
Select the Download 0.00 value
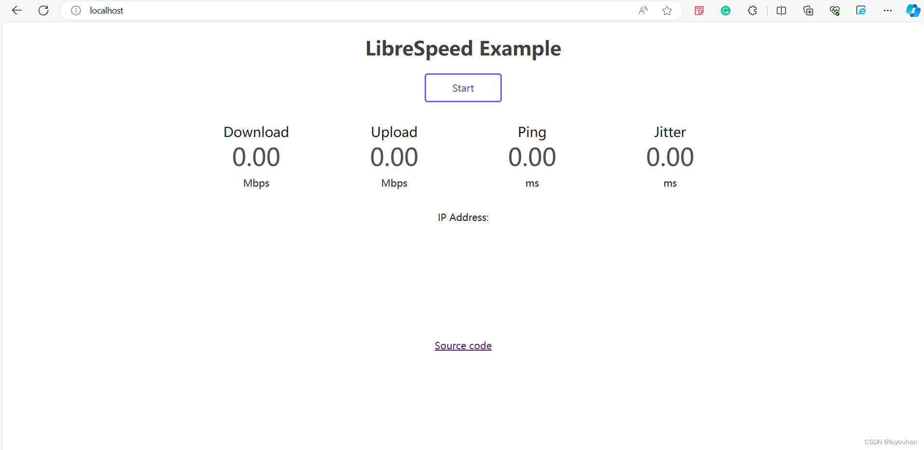256,157
